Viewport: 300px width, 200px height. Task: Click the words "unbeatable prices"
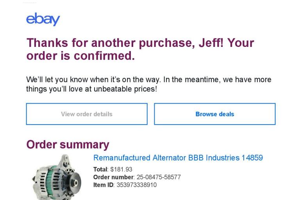click(128, 89)
